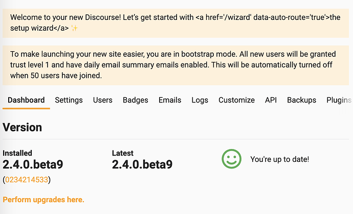Click the Latest label

pyautogui.click(x=123, y=153)
